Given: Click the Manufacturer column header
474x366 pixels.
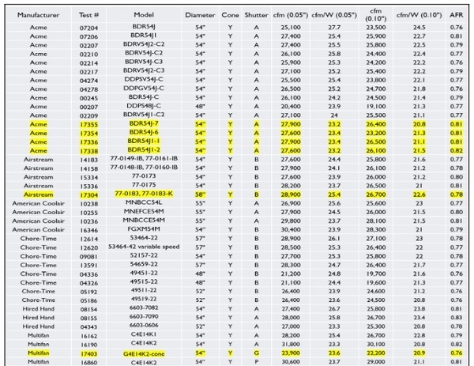Looking at the screenshot, I should point(38,15).
